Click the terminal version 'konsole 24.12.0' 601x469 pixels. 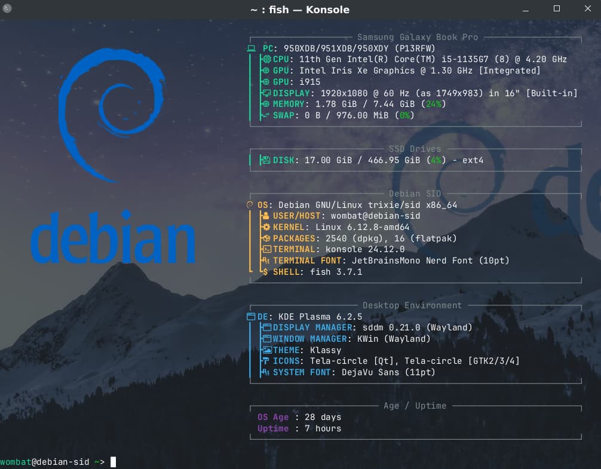point(365,250)
